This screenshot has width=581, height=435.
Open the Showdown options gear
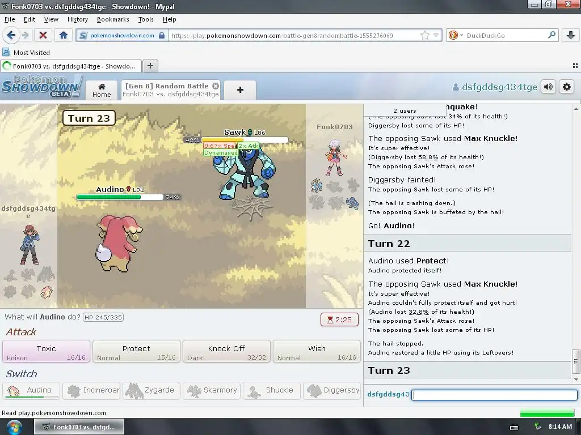click(567, 87)
